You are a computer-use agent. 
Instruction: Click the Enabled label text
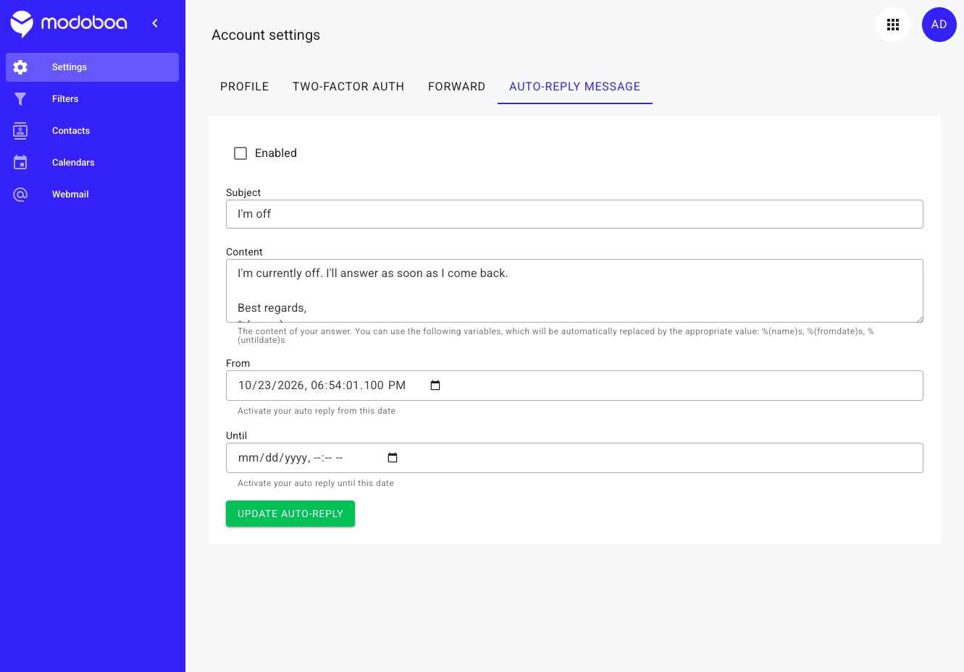coord(276,153)
